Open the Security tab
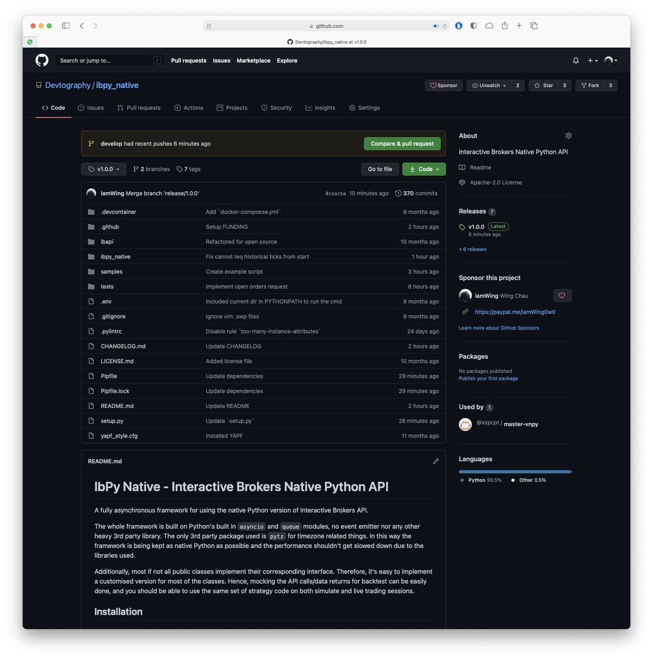The width and height of the screenshot is (653, 659). (276, 108)
